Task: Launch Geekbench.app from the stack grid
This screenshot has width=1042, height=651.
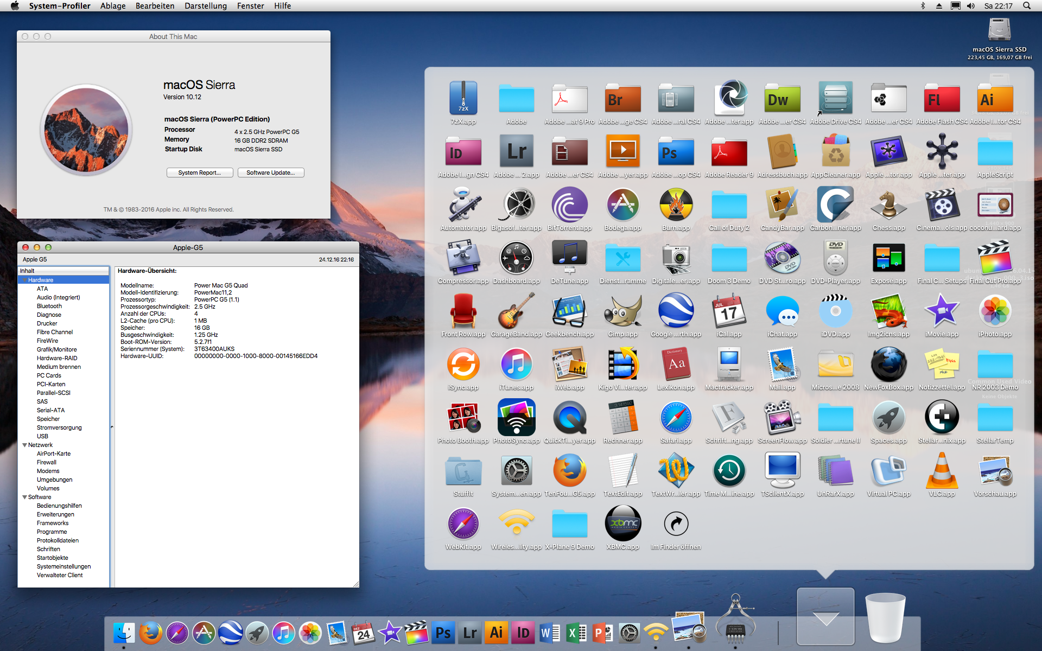Action: click(x=569, y=312)
